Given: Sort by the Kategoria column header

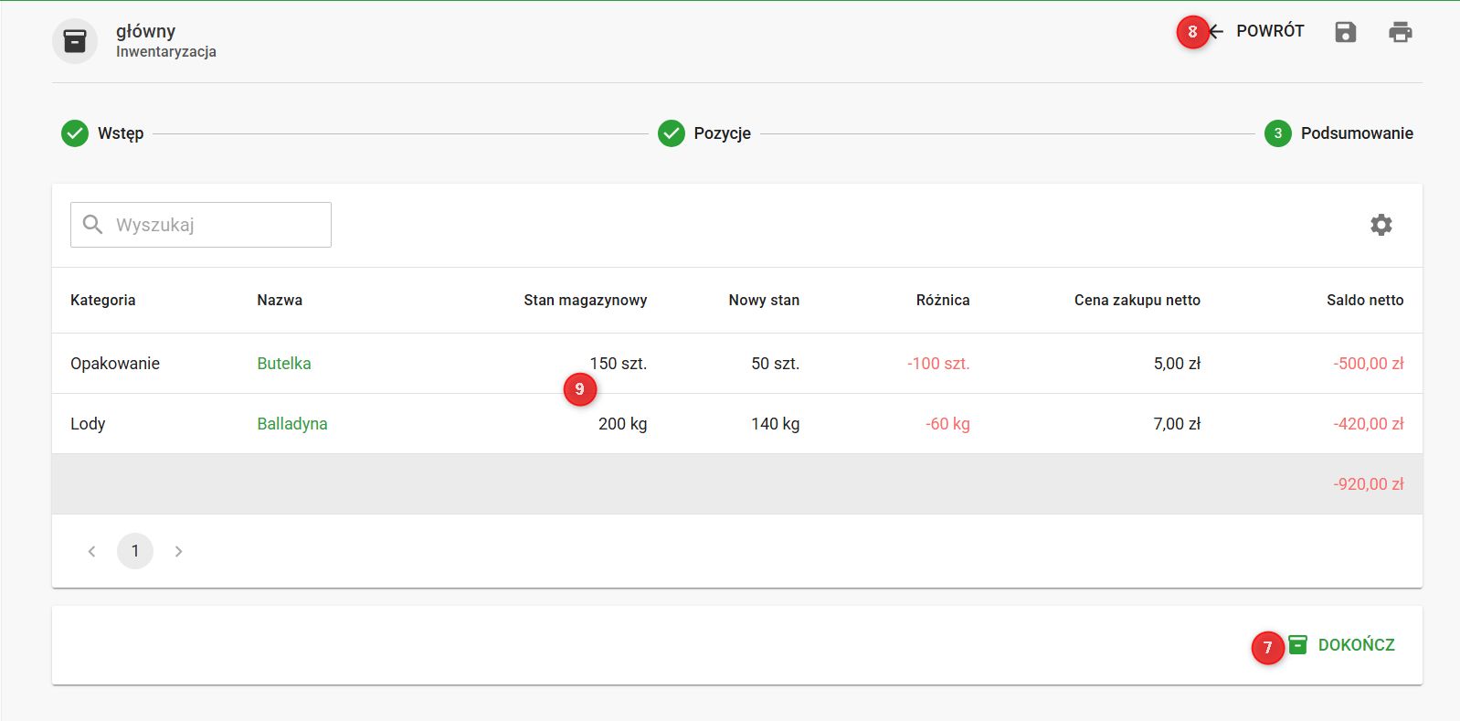Looking at the screenshot, I should pos(103,300).
